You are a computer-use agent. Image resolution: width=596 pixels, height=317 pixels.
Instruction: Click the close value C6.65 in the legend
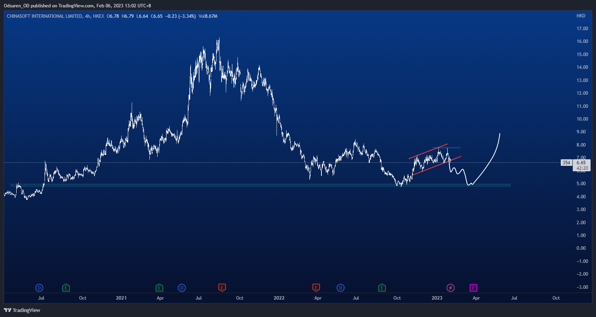(157, 16)
